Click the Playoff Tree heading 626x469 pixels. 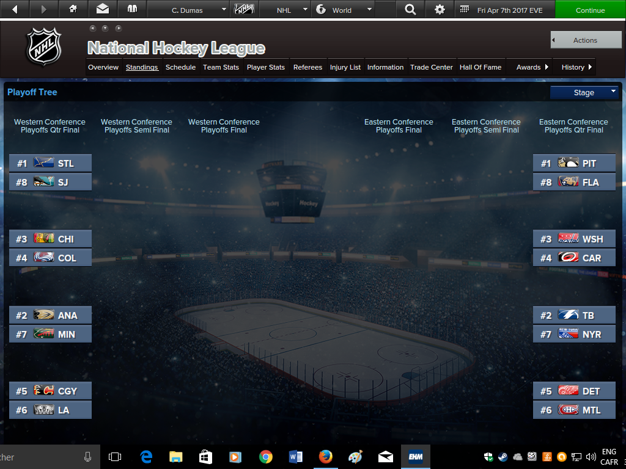tap(32, 92)
